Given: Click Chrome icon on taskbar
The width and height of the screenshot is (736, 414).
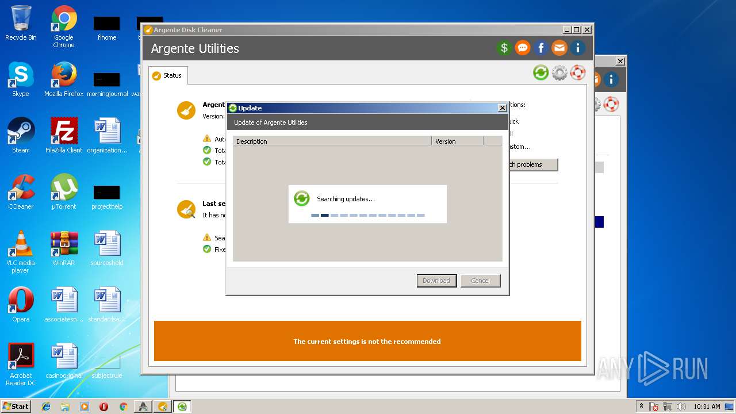Looking at the screenshot, I should click(x=123, y=407).
